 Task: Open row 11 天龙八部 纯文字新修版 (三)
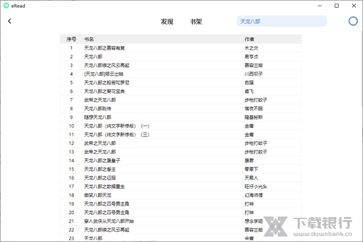pos(117,135)
